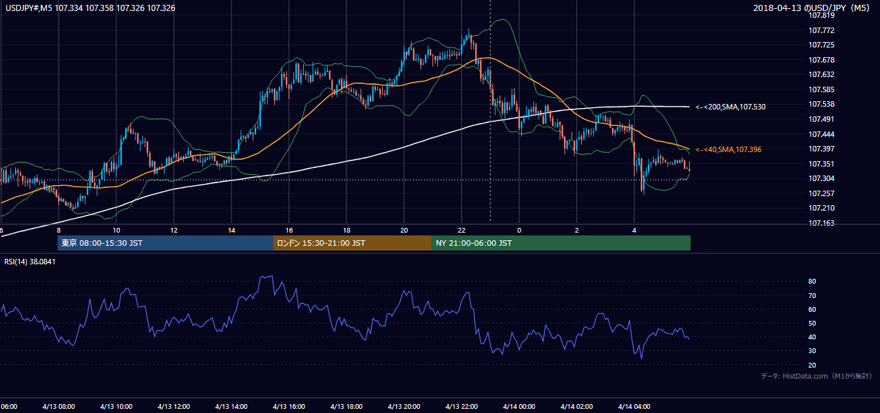Click the Tokyo session bar 東京 08:00-15:30 JST
This screenshot has width=880, height=413.
tap(165, 243)
